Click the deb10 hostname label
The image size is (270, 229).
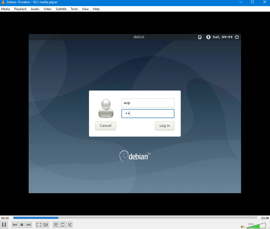139,37
